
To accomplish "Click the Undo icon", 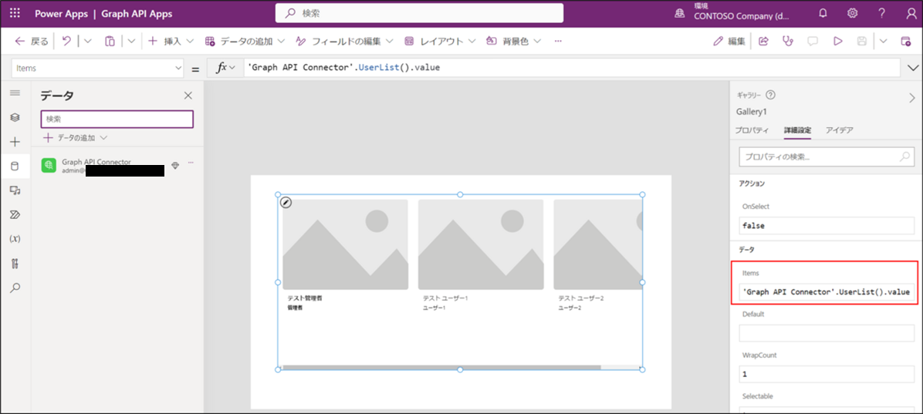I will pos(66,41).
